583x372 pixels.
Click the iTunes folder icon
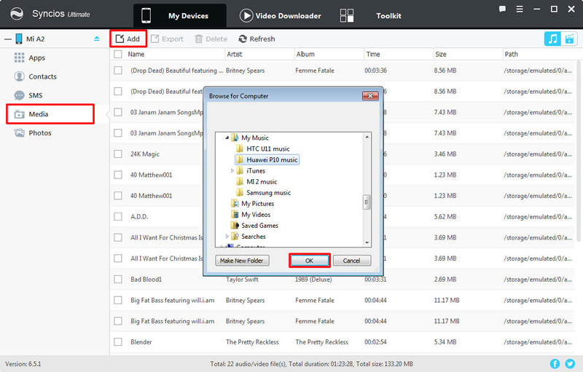pos(240,171)
